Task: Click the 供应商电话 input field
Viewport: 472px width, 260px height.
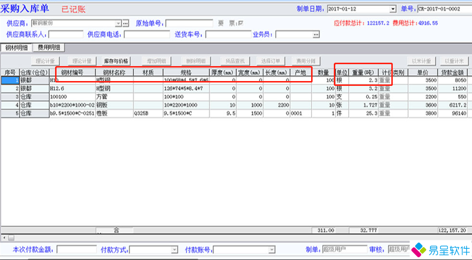Action: pyautogui.click(x=147, y=35)
